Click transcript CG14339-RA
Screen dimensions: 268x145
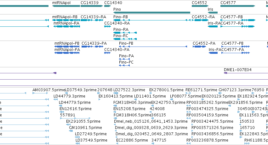pos(93,17)
